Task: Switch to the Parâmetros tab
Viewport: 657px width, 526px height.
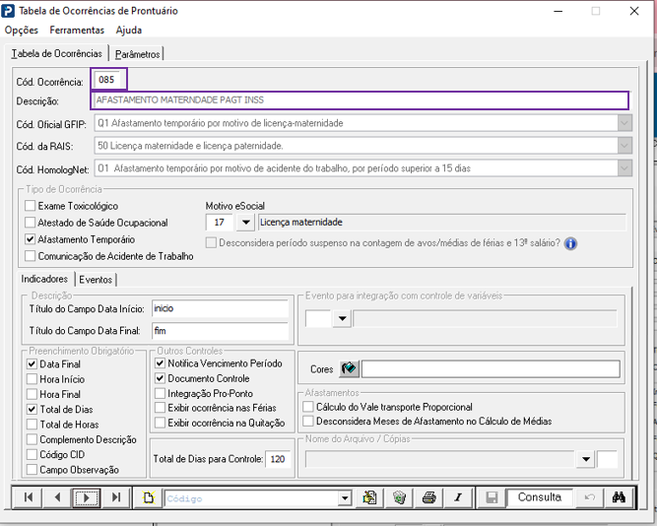Action: tap(137, 53)
